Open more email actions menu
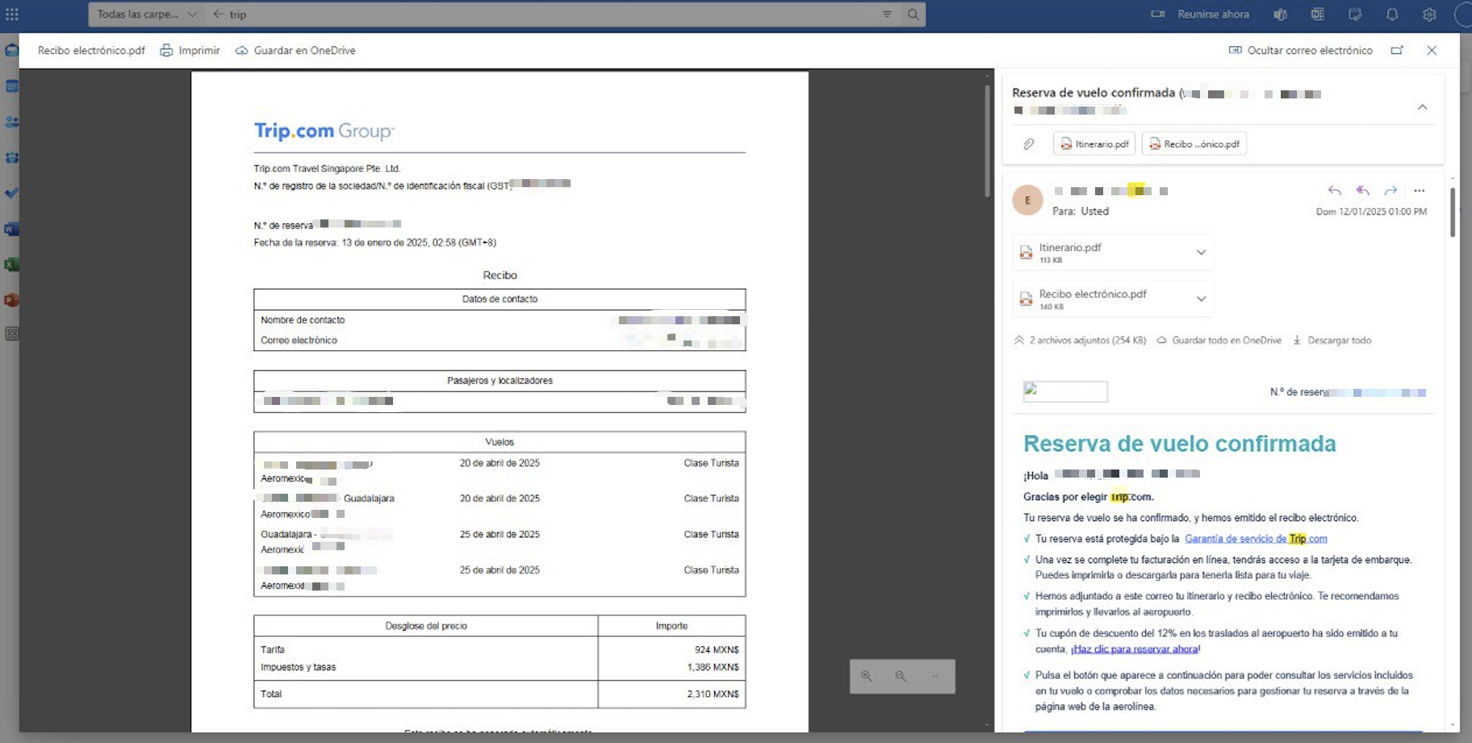Viewport: 1472px width, 743px height. (x=1420, y=190)
